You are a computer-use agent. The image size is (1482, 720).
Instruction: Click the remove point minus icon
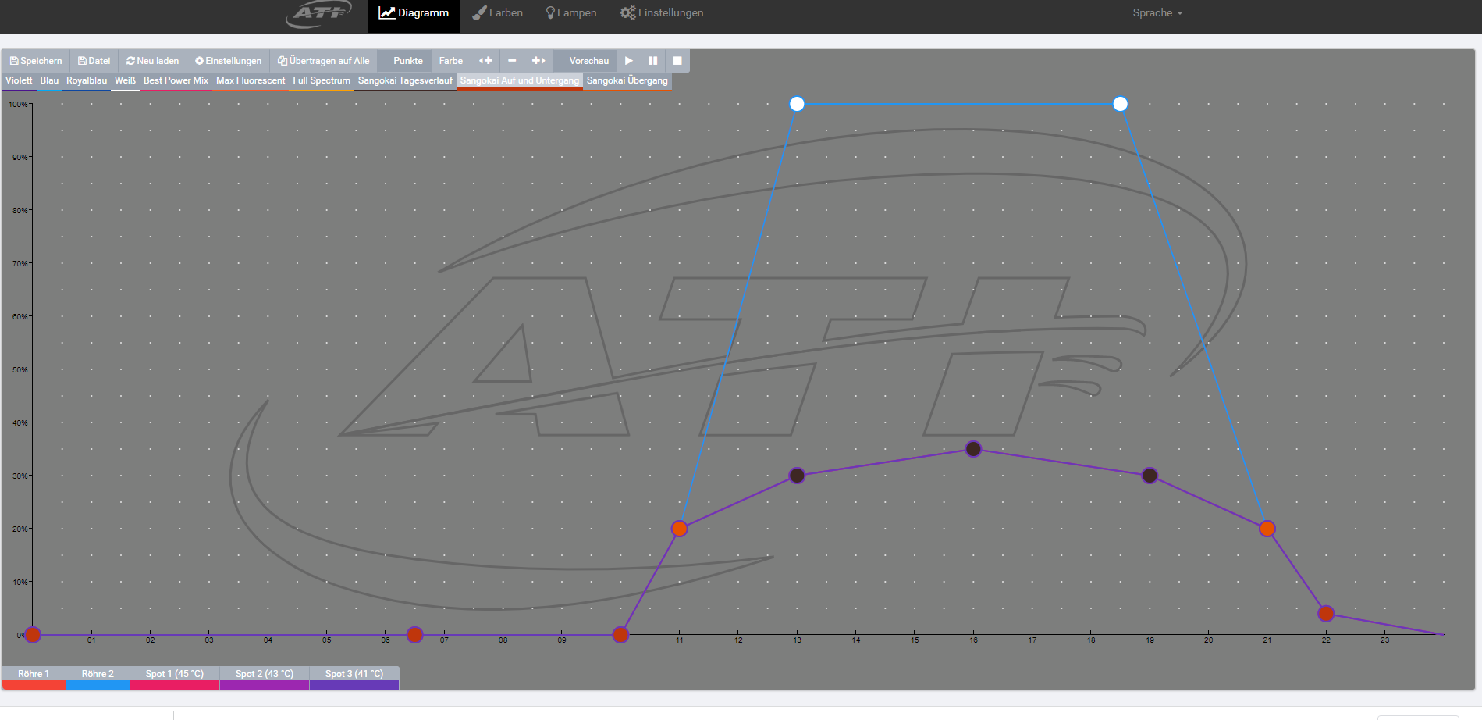point(512,61)
